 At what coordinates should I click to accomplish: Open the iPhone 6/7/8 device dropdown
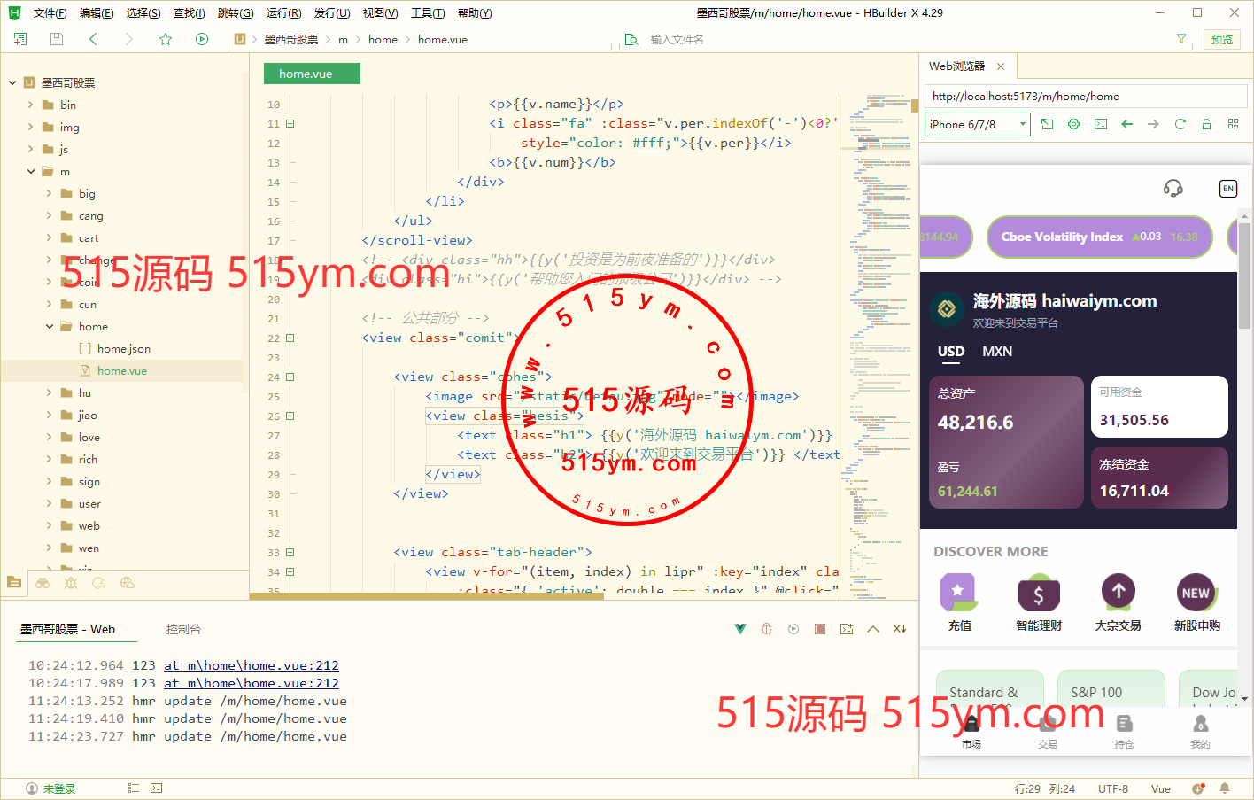click(978, 124)
